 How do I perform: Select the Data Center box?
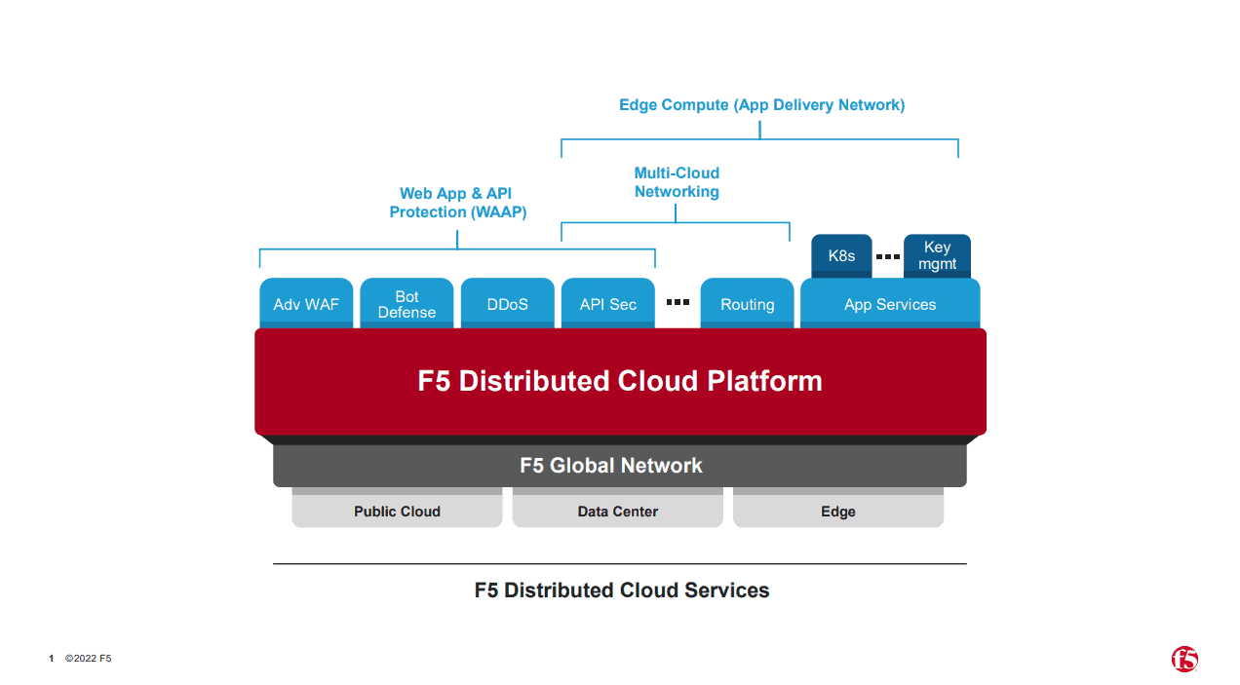point(617,512)
